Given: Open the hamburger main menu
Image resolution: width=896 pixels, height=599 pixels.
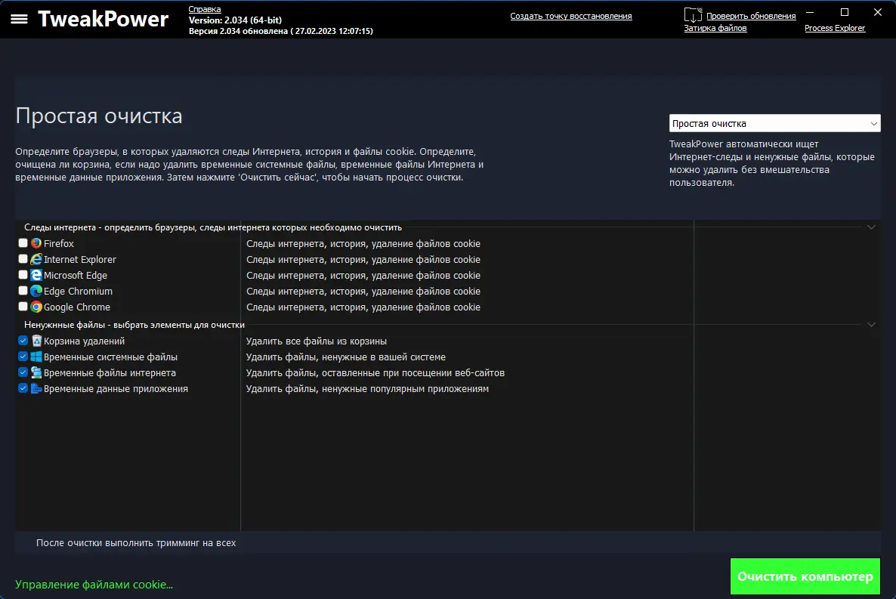Looking at the screenshot, I should click(19, 19).
